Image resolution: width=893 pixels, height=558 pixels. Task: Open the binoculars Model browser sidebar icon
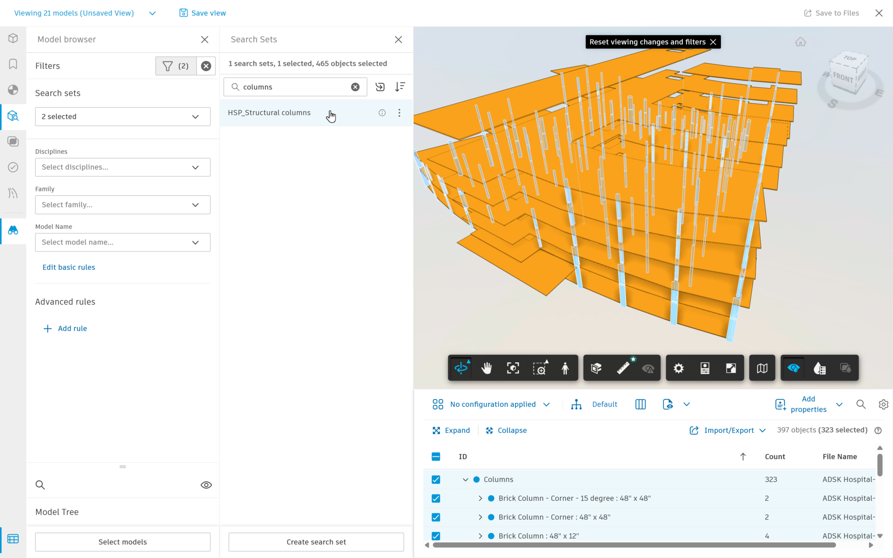(13, 230)
